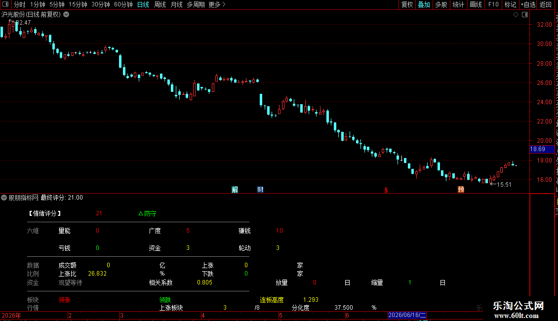Image resolution: width=558 pixels, height=321 pixels.
Task: Expand the 股朋指标网 indicator dropdown
Action: click(4, 198)
